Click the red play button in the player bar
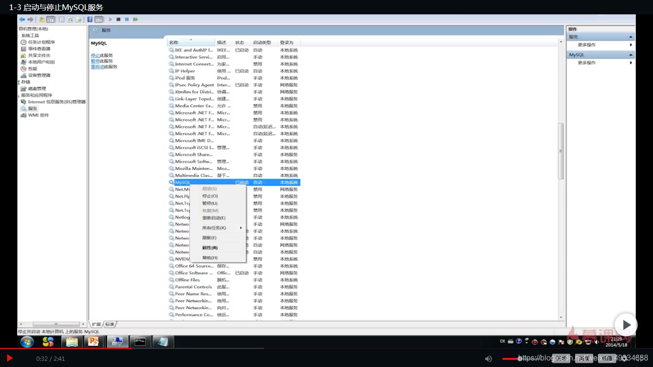 (10, 358)
